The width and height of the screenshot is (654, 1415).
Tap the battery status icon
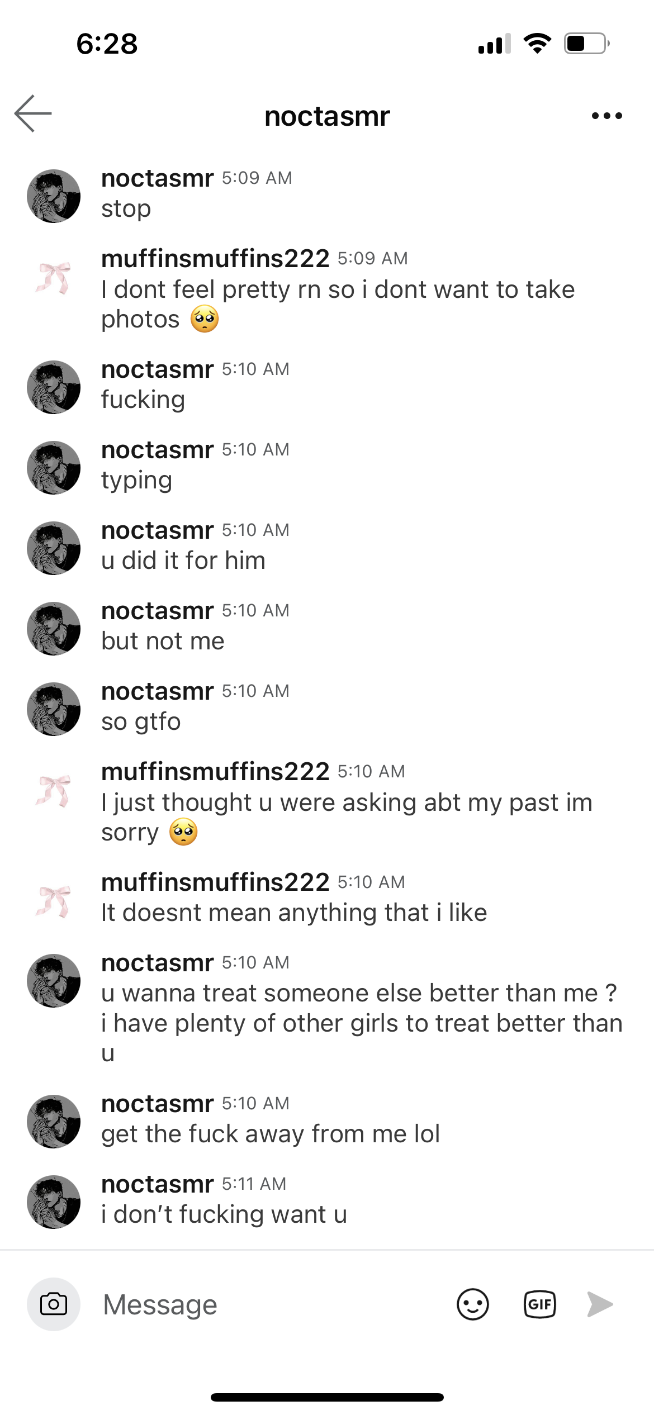pos(586,43)
